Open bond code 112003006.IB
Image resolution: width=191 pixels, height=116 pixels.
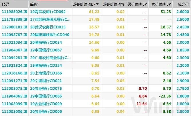(x=14, y=111)
